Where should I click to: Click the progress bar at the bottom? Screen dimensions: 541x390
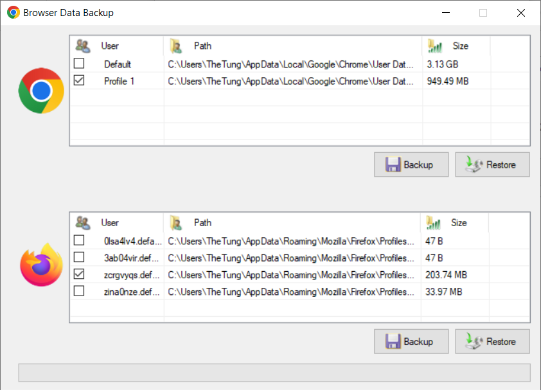click(274, 373)
